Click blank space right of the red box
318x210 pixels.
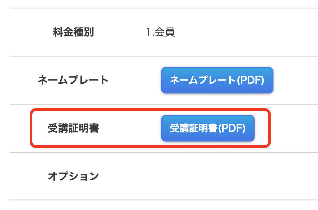(294, 128)
